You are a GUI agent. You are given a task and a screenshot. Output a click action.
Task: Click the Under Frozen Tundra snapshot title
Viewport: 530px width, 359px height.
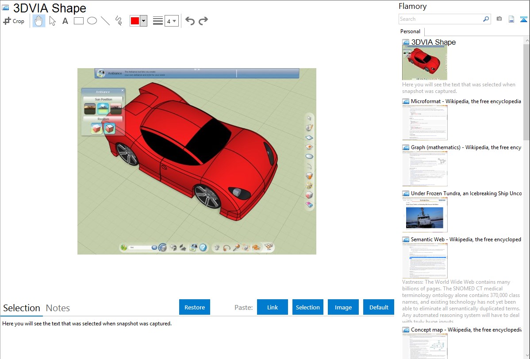pyautogui.click(x=466, y=193)
